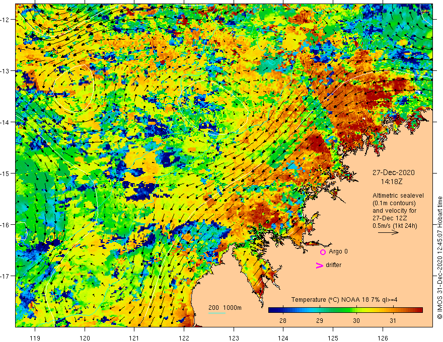This screenshot has height=342, width=443.
Task: Click the velocity scale arrow in legend
Action: [x=388, y=232]
